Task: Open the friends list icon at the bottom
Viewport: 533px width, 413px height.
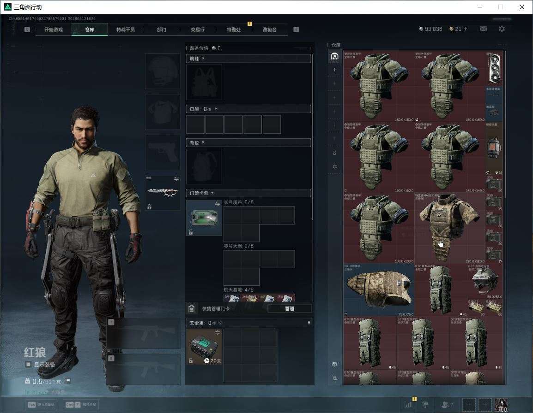Action: click(447, 405)
